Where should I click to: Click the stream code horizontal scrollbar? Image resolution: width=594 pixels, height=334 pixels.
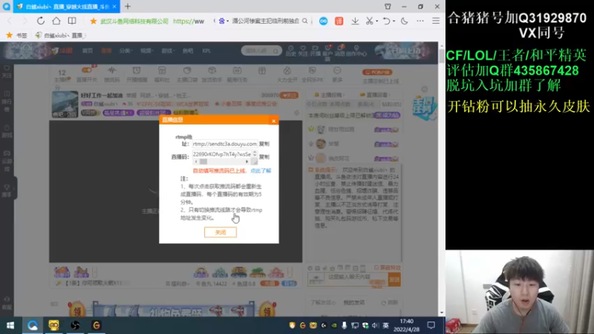pyautogui.click(x=222, y=162)
